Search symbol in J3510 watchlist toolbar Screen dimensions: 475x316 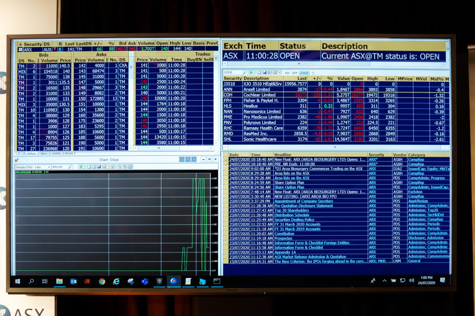(x=245, y=73)
